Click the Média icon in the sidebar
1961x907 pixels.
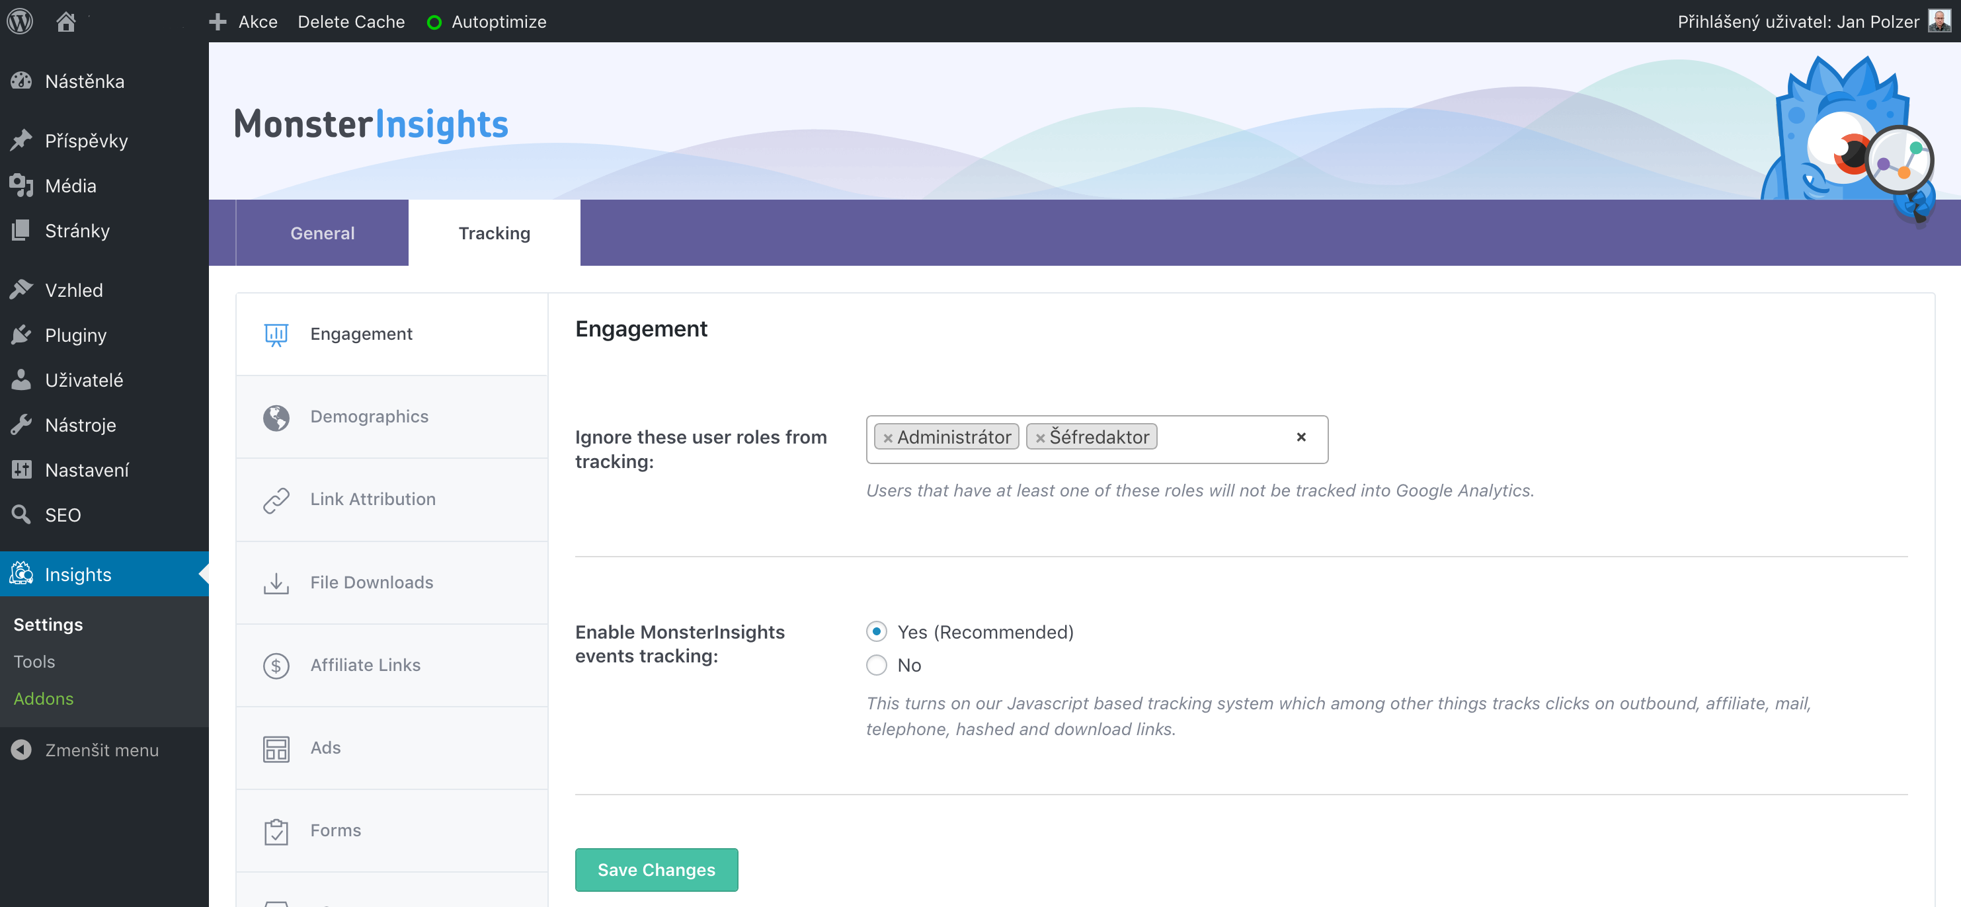(21, 185)
